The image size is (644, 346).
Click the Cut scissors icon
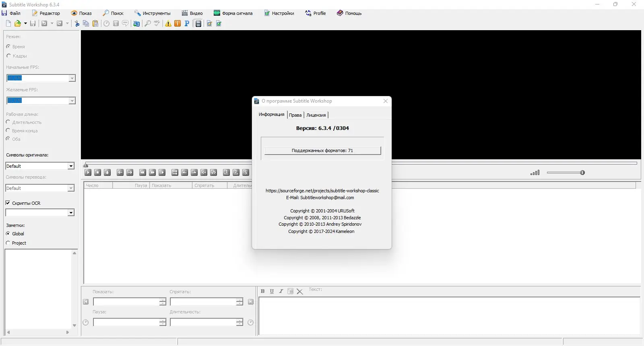(77, 24)
